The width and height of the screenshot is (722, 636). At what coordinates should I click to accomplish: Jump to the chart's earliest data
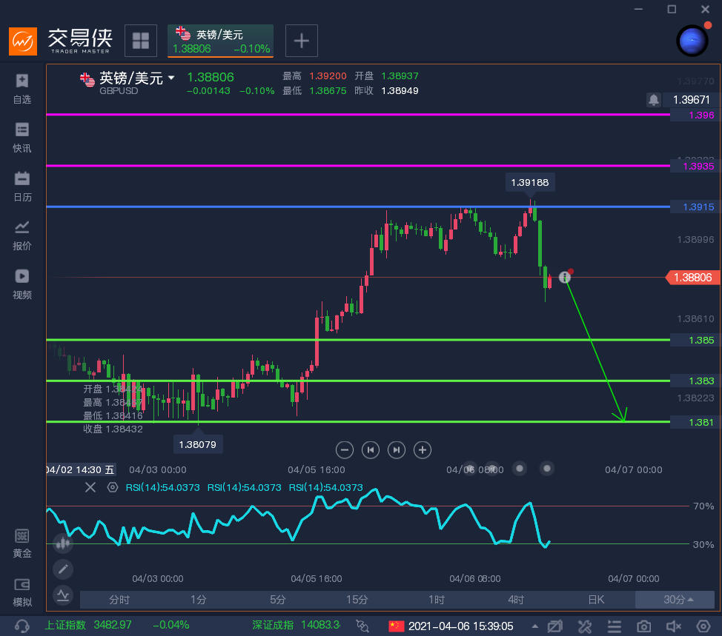[x=371, y=449]
